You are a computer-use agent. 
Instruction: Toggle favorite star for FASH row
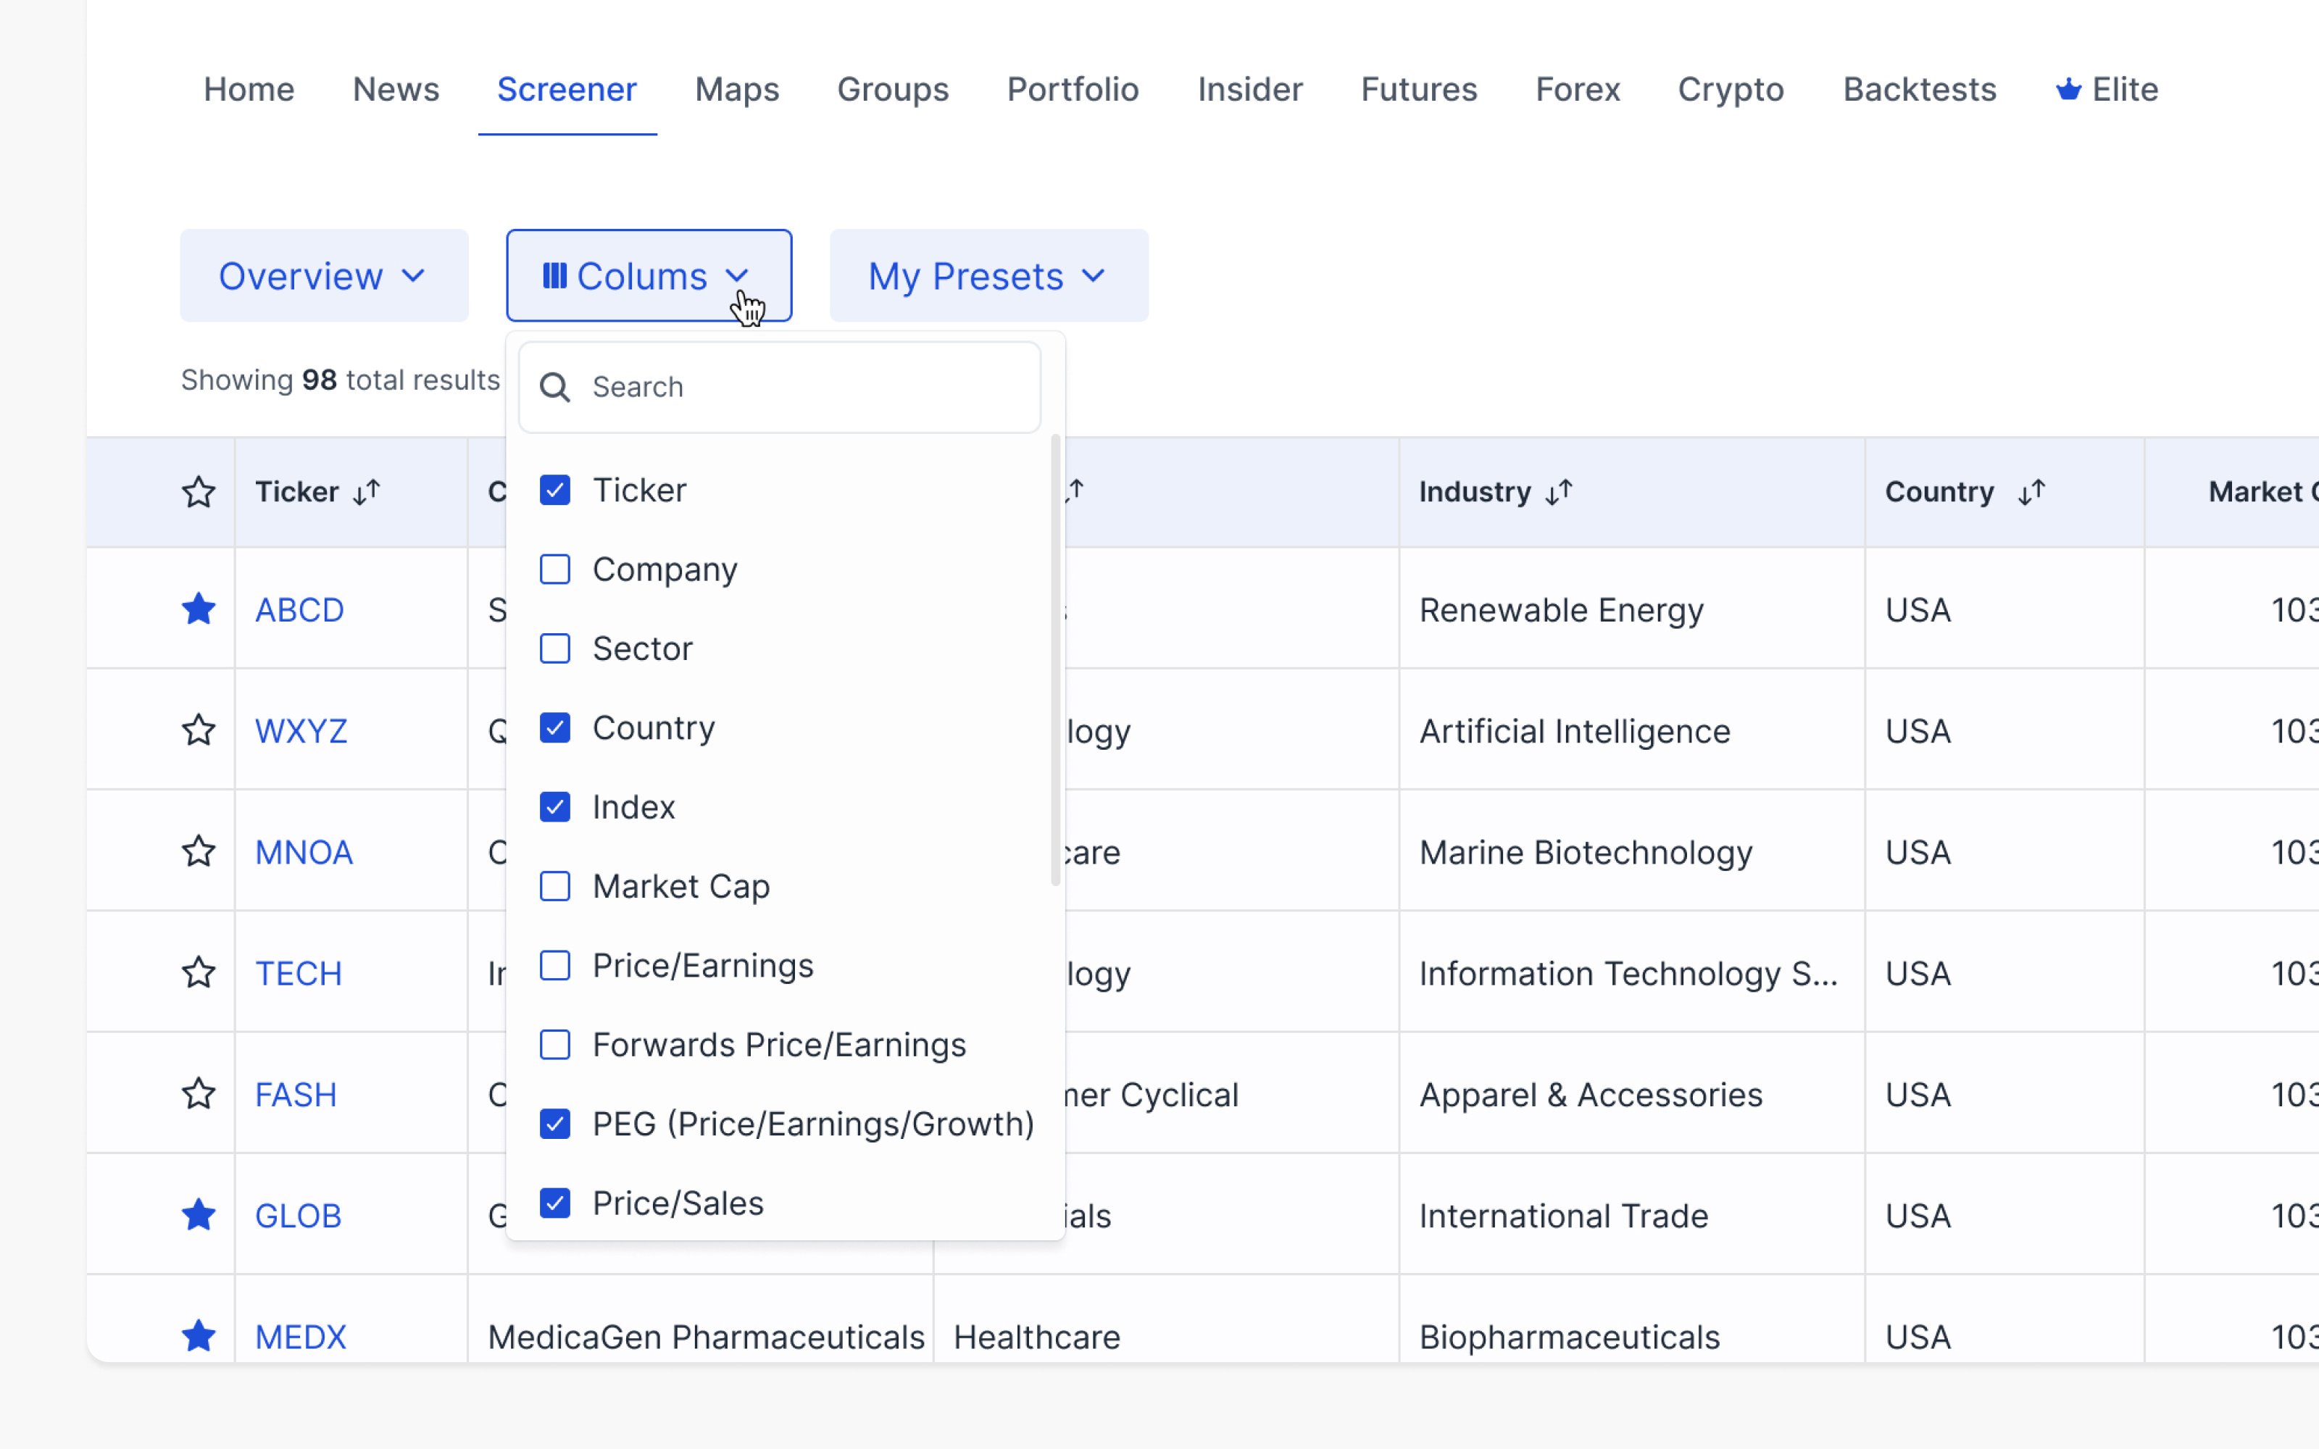point(199,1093)
